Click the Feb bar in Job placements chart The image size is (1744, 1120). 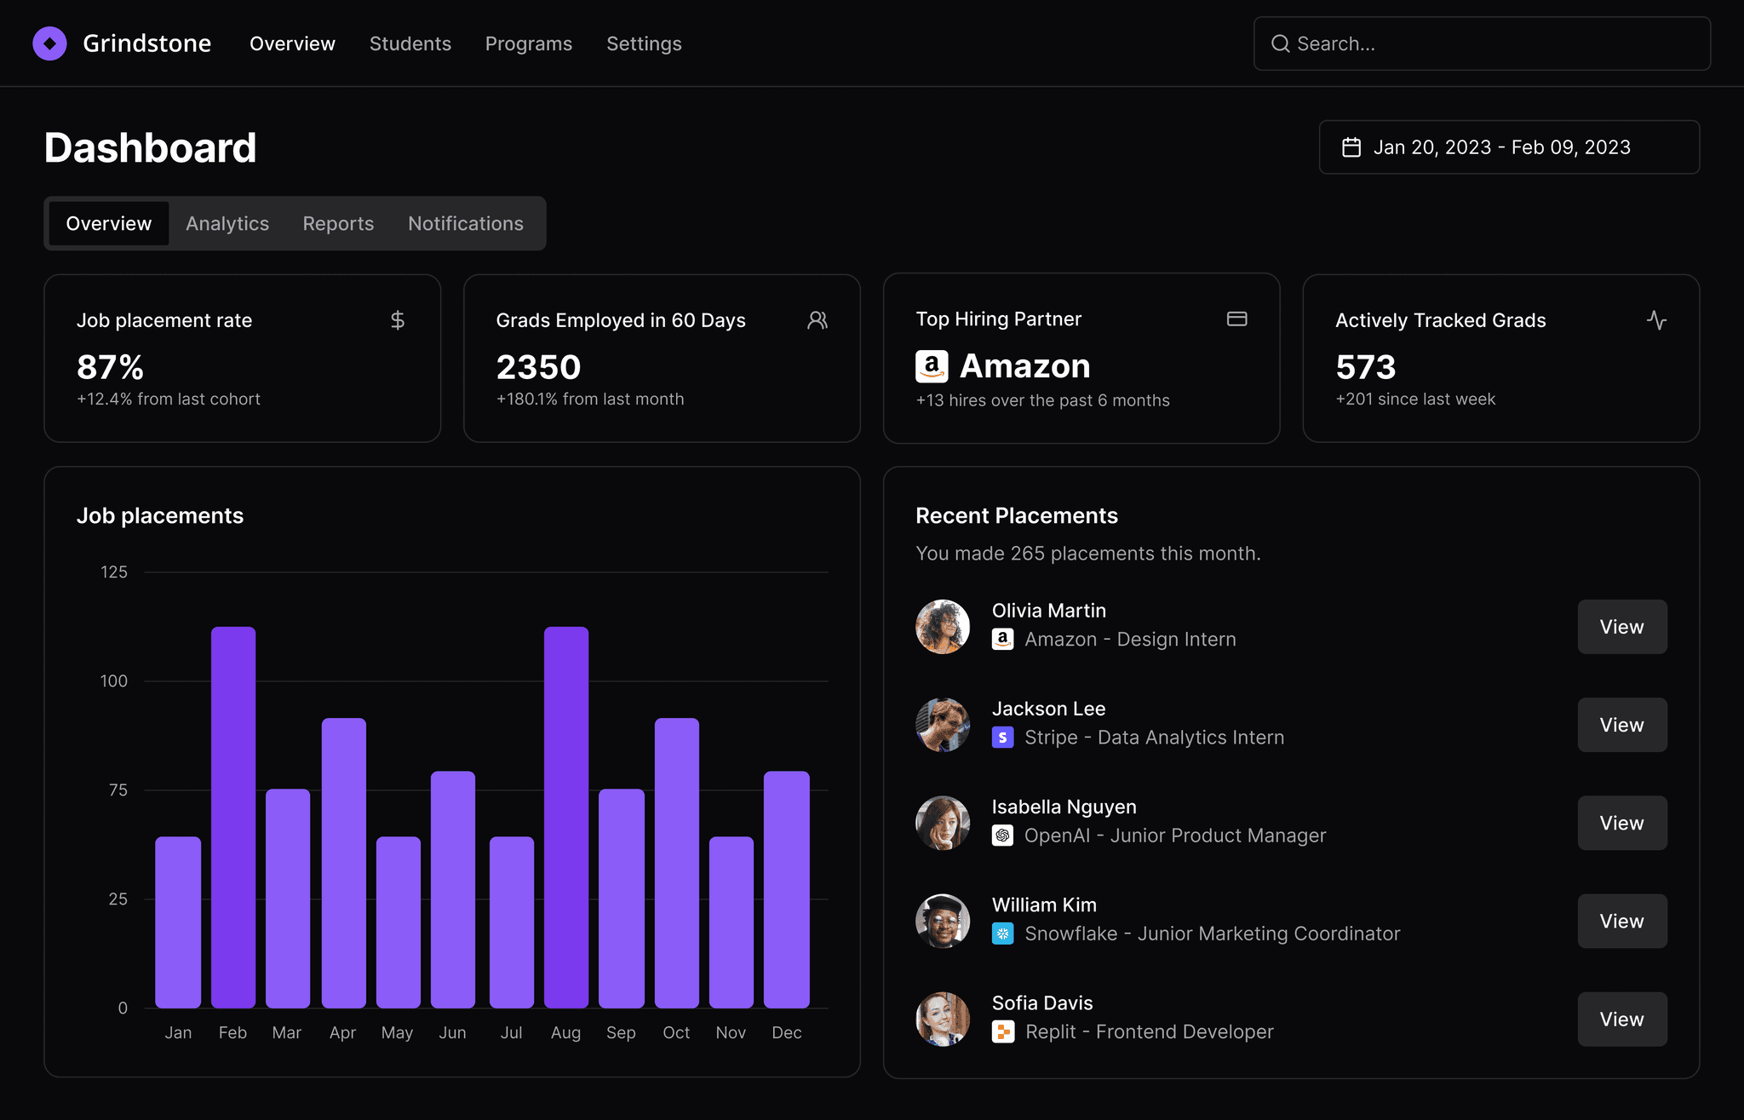[233, 818]
